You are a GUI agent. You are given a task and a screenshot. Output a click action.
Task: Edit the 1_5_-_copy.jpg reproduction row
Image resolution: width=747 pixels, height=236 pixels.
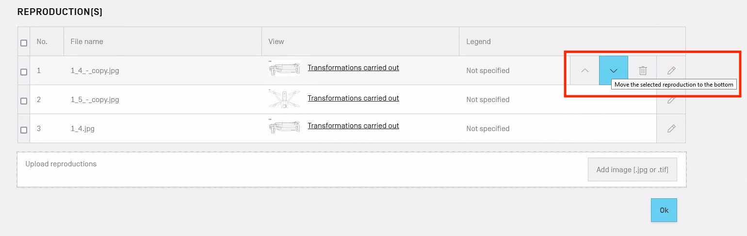671,100
